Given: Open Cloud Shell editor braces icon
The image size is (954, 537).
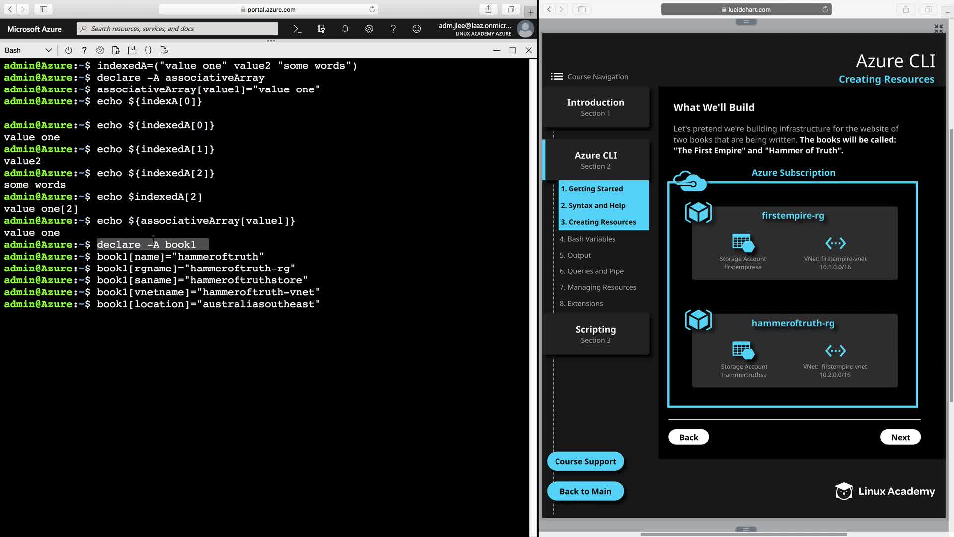Looking at the screenshot, I should [x=148, y=50].
